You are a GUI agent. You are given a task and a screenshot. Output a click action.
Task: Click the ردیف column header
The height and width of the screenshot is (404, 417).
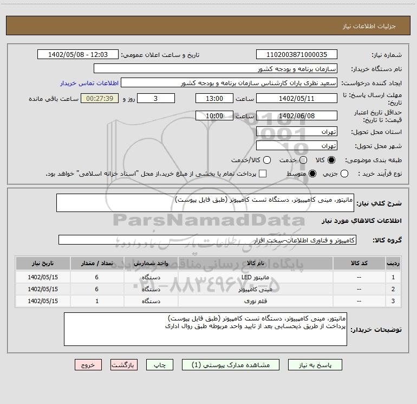pos(393,263)
